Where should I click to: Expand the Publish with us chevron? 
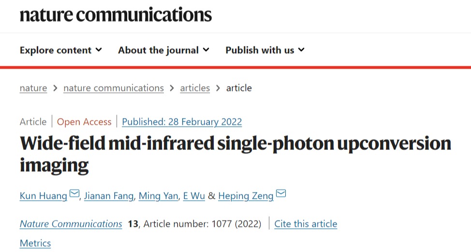[x=301, y=50]
